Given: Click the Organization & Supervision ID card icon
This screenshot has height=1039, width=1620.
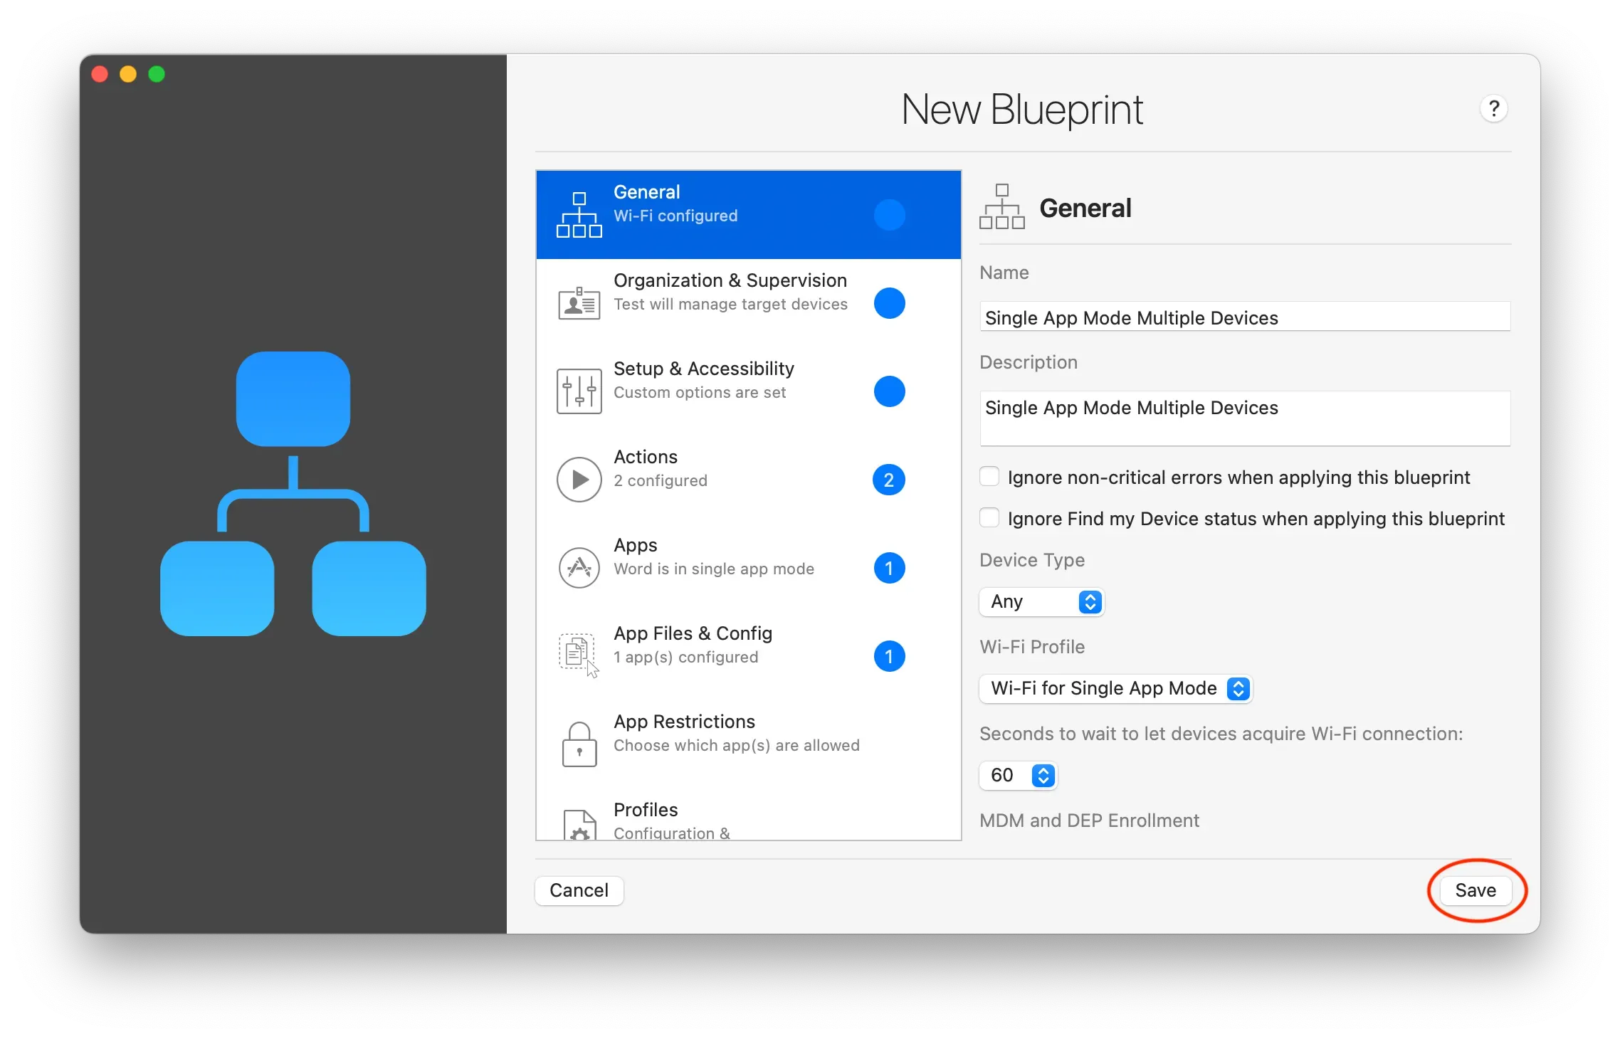Looking at the screenshot, I should [x=579, y=303].
